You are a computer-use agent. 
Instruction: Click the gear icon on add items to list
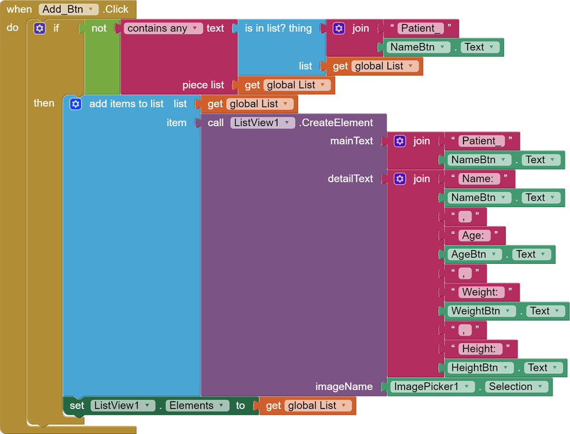(75, 104)
